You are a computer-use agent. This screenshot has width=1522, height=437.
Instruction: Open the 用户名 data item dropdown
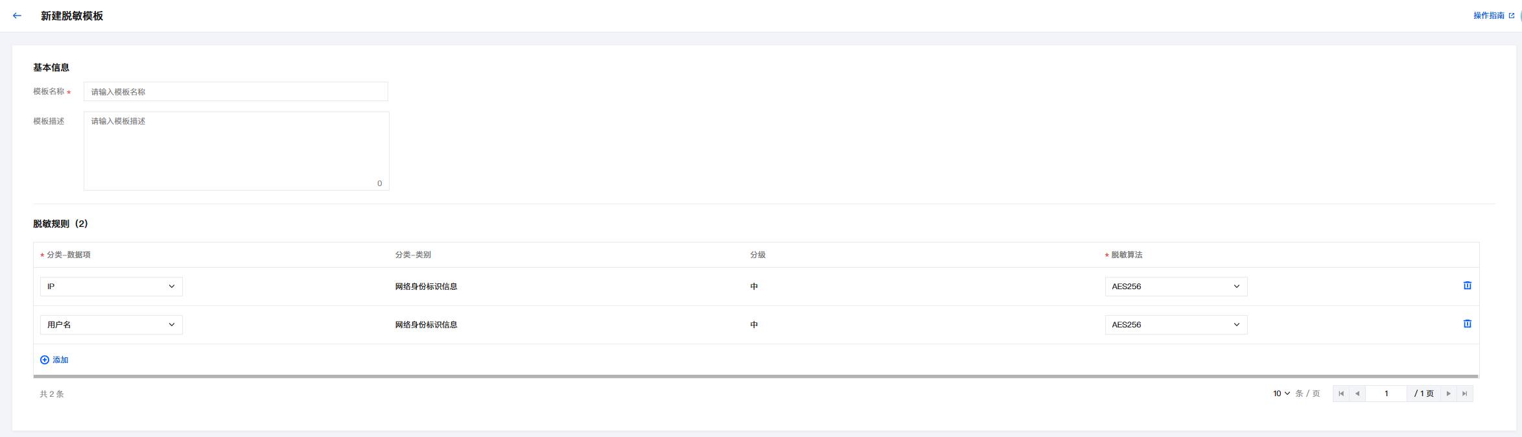(x=111, y=325)
